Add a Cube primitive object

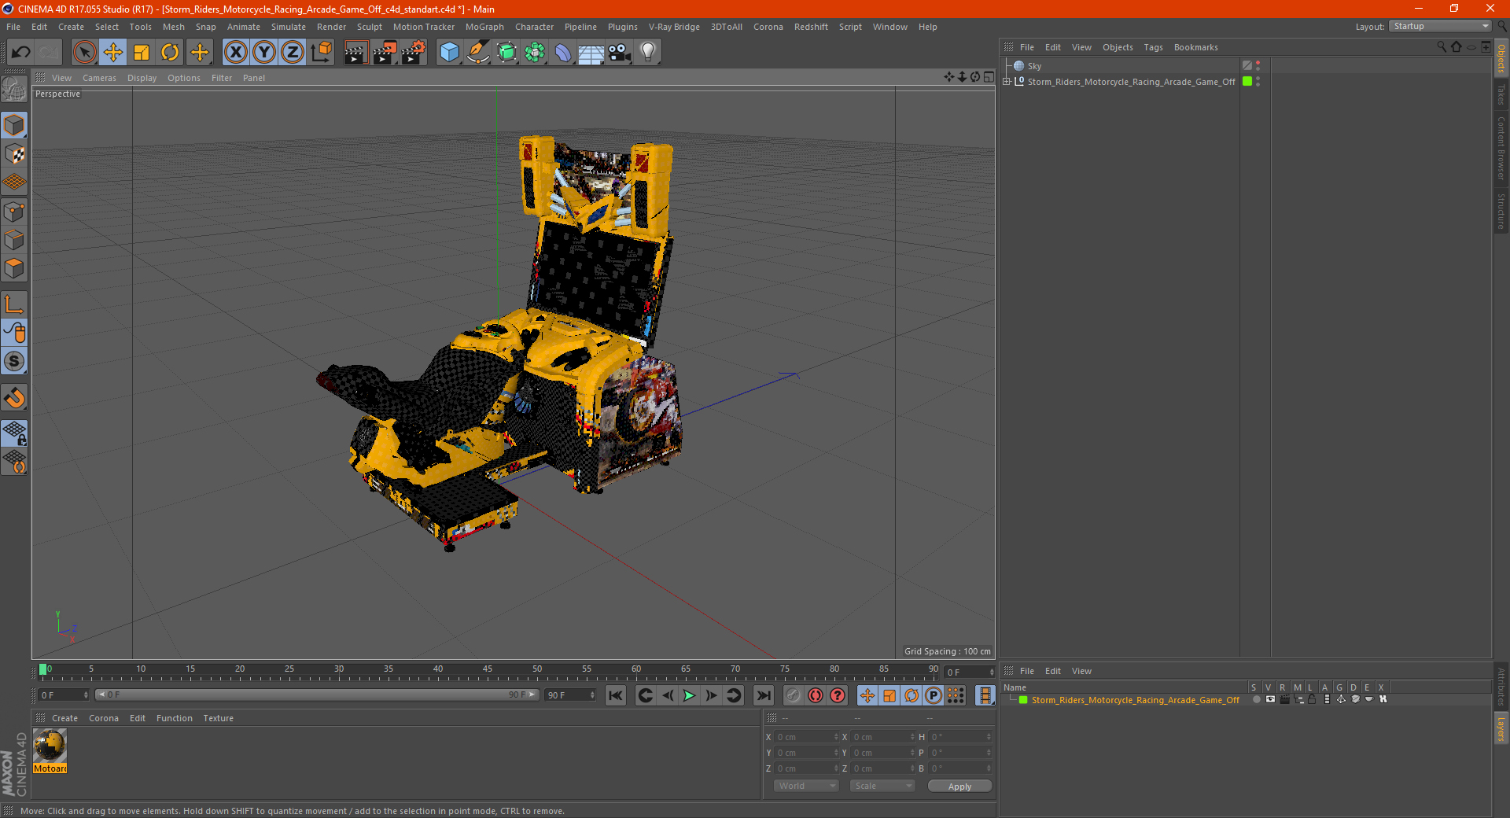(x=449, y=53)
